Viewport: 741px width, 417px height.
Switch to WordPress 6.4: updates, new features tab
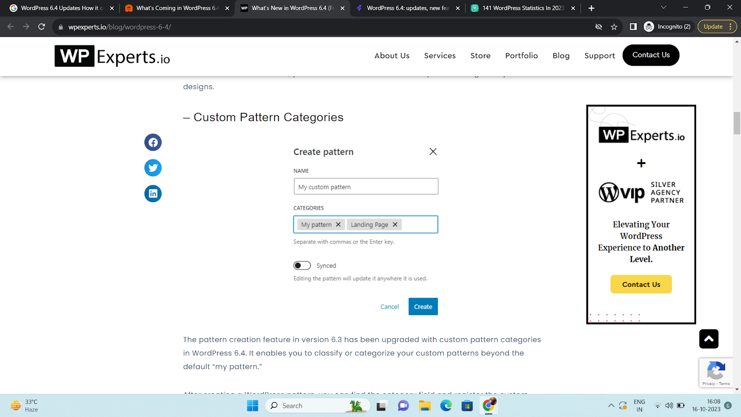[407, 8]
